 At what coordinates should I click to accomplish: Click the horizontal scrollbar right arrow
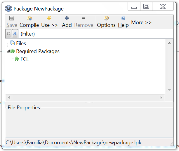point(161,98)
